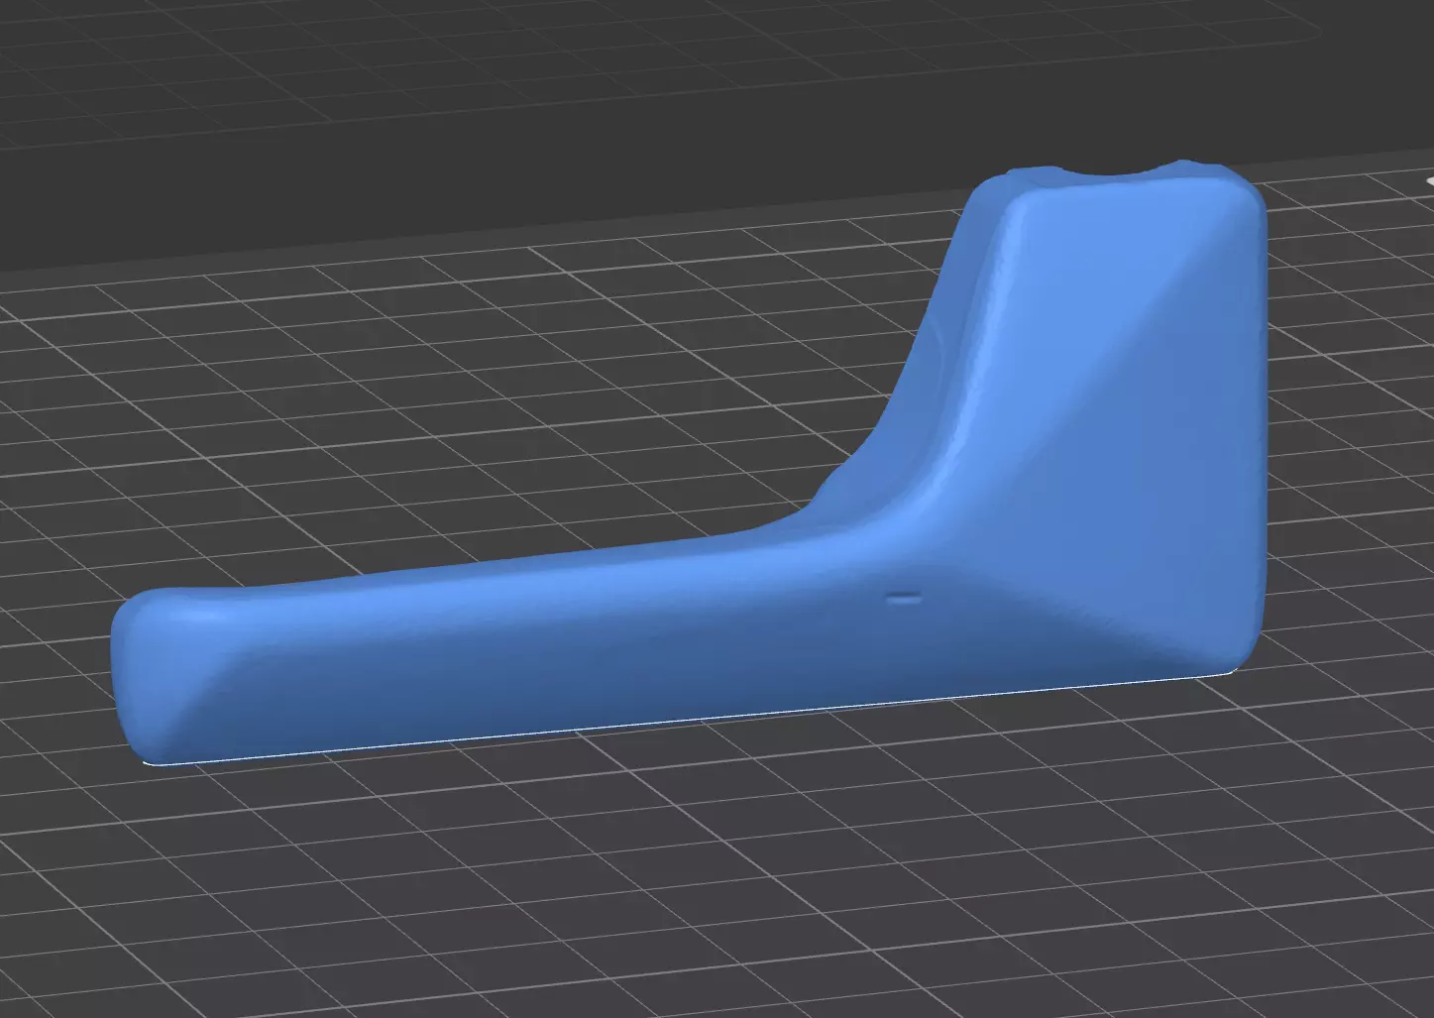Click the top right rounded corner of the model

pos(1244,198)
